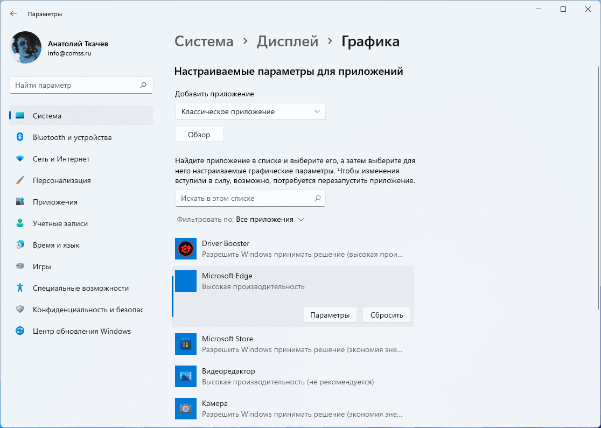This screenshot has height=428, width=601.
Task: Click the Wi-Fi icon for Сеть и Интернет
Action: tap(20, 159)
